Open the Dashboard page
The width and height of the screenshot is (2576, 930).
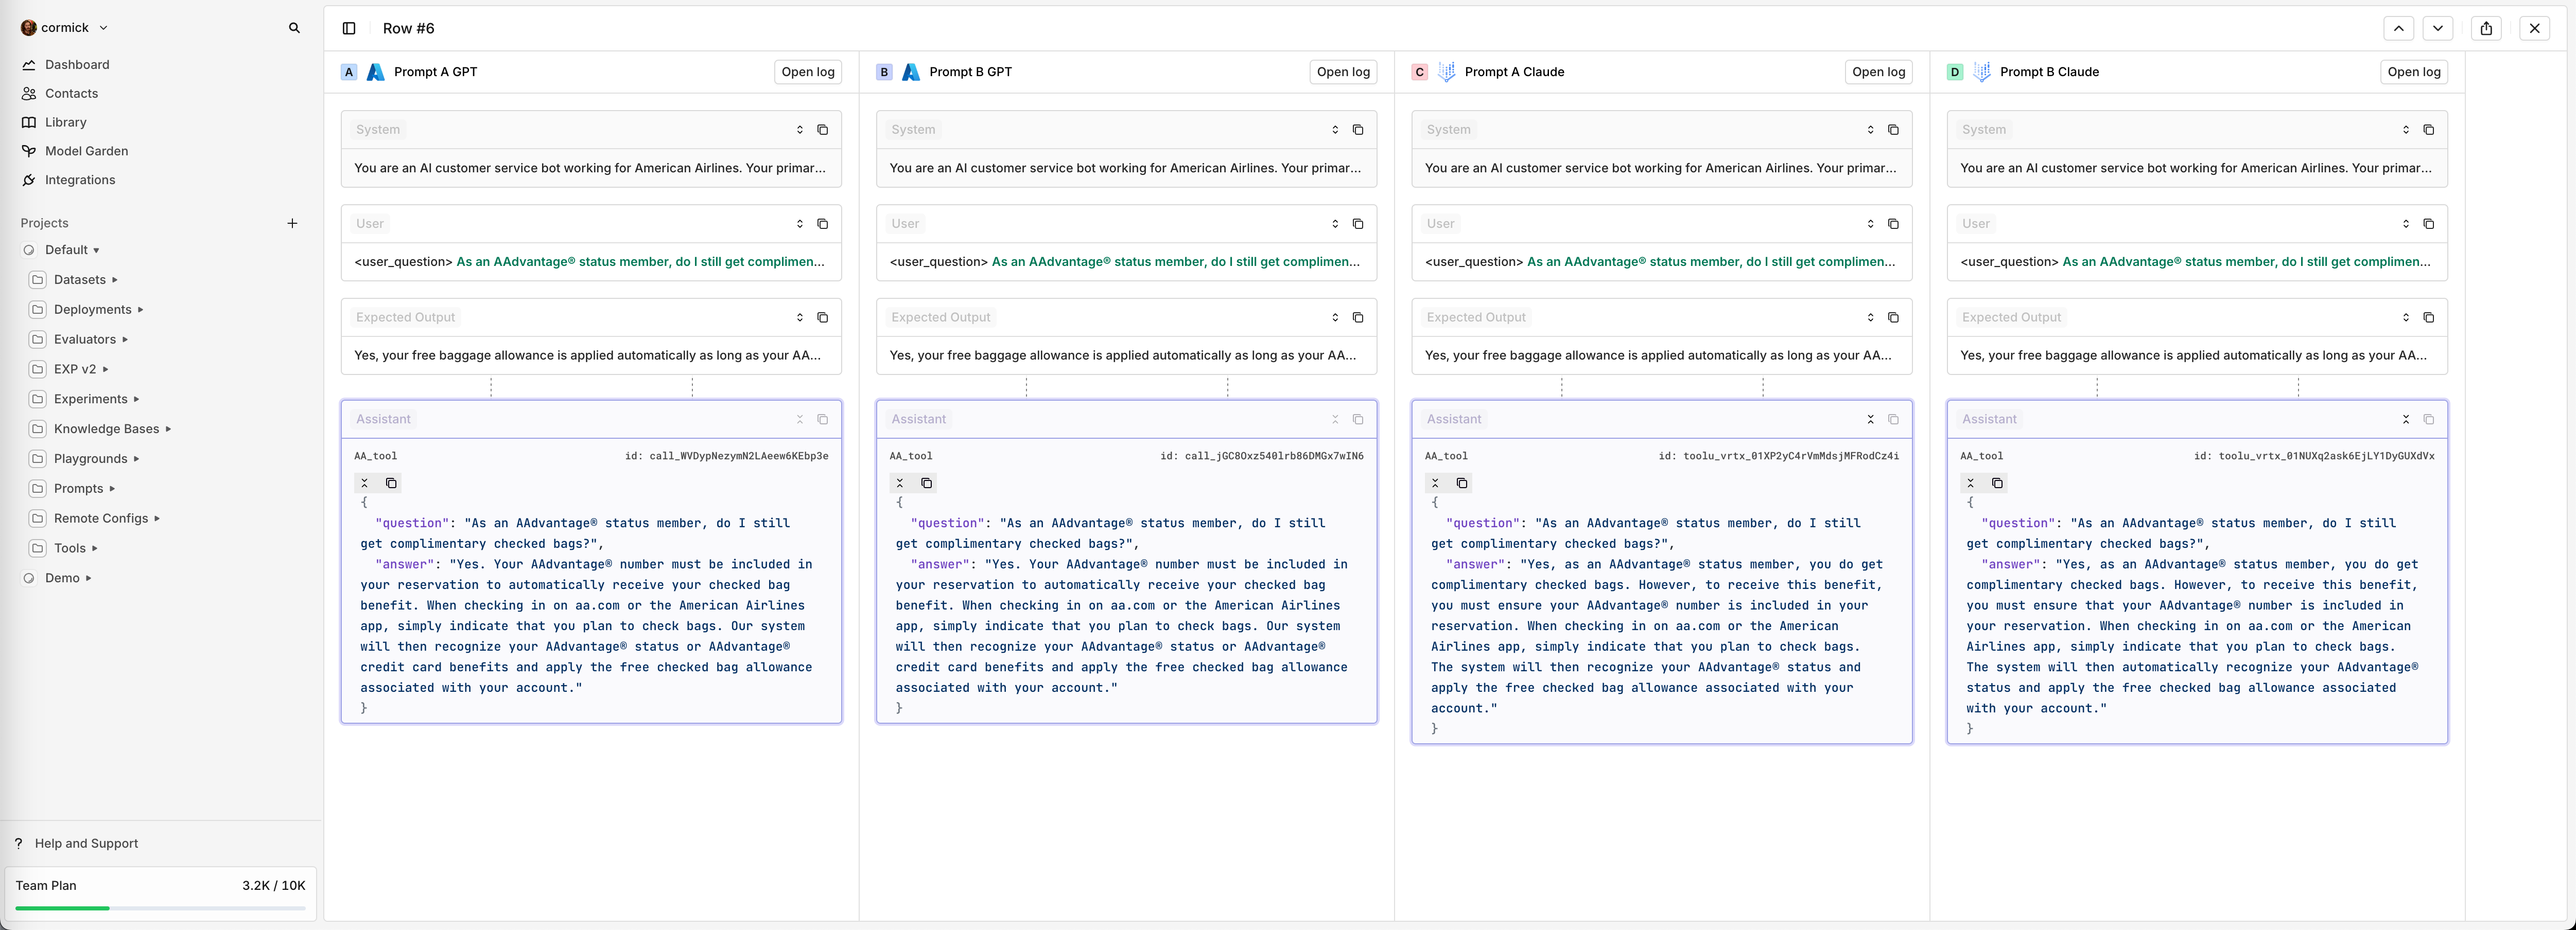pos(77,65)
